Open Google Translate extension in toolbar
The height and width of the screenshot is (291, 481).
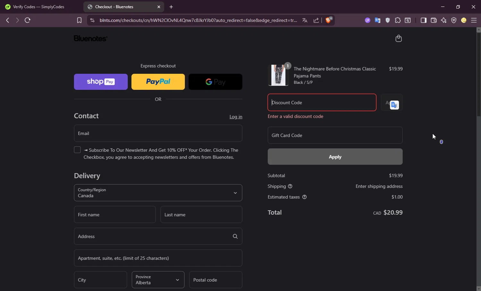click(378, 20)
